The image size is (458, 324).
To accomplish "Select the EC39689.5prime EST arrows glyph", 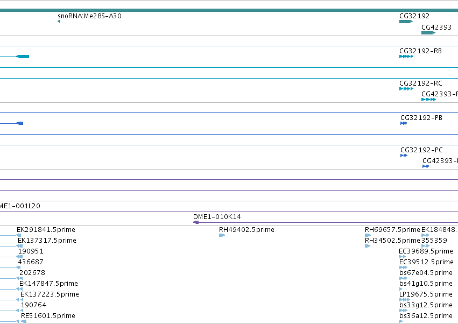I will point(402,257).
